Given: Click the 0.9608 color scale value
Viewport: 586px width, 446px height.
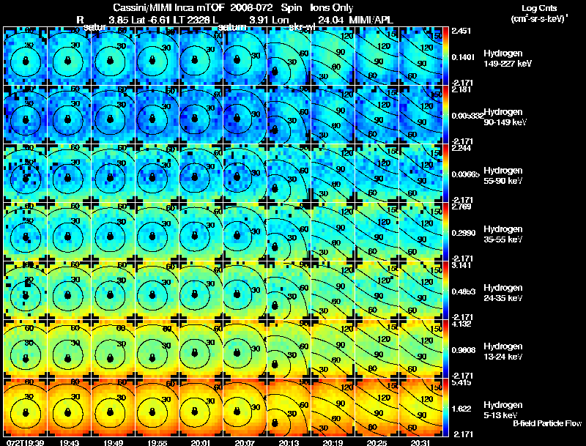Looking at the screenshot, I should pyautogui.click(x=464, y=350).
